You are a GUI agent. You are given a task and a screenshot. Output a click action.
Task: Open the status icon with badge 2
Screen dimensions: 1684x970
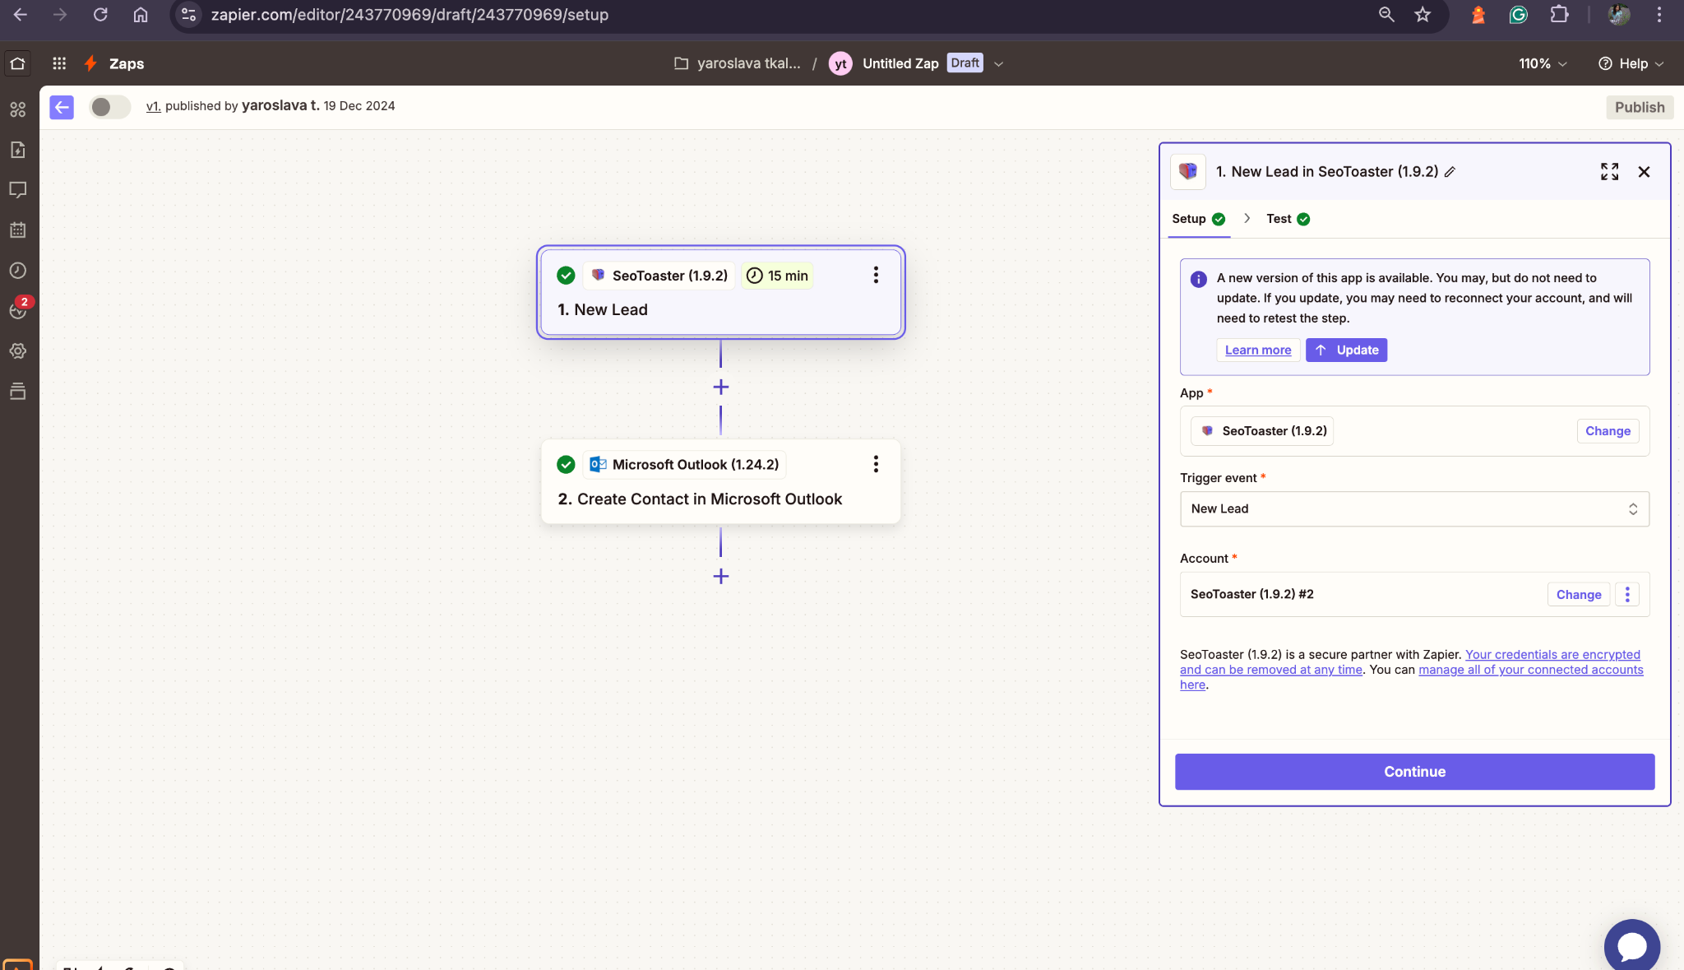[18, 310]
